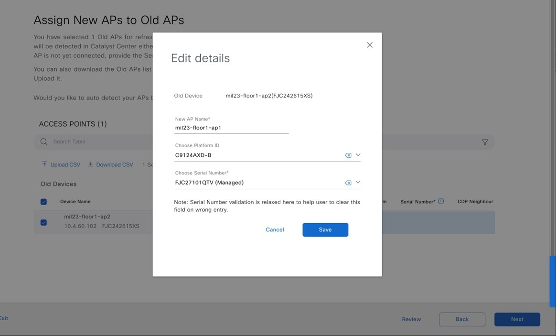Image resolution: width=556 pixels, height=336 pixels.
Task: Expand the Choose Serial Number dropdown
Action: point(358,182)
